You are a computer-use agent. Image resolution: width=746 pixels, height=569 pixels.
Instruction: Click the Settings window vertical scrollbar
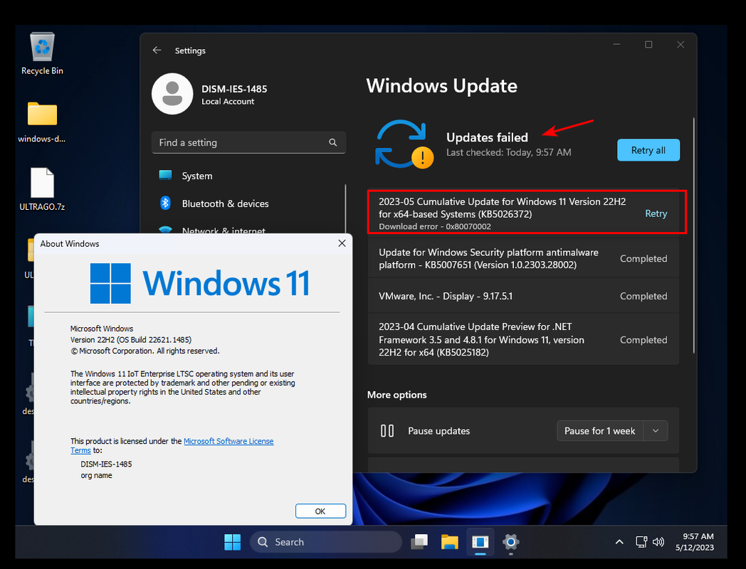point(693,235)
